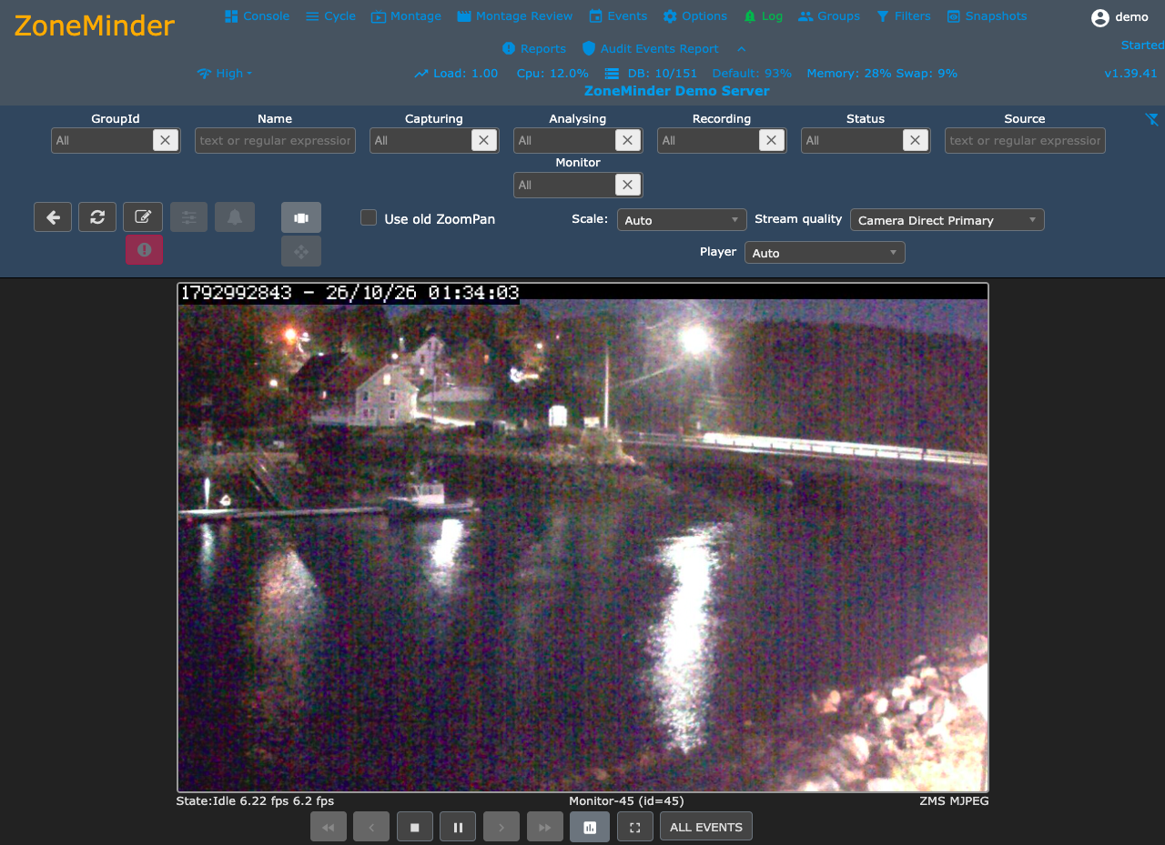Open the Recording filter dropdown
The width and height of the screenshot is (1165, 845).
point(722,140)
